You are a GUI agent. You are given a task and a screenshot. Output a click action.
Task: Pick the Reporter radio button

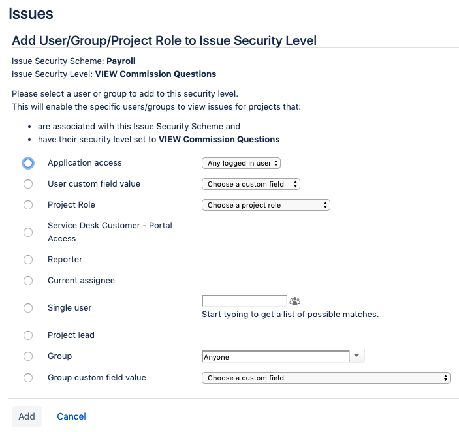(x=27, y=260)
